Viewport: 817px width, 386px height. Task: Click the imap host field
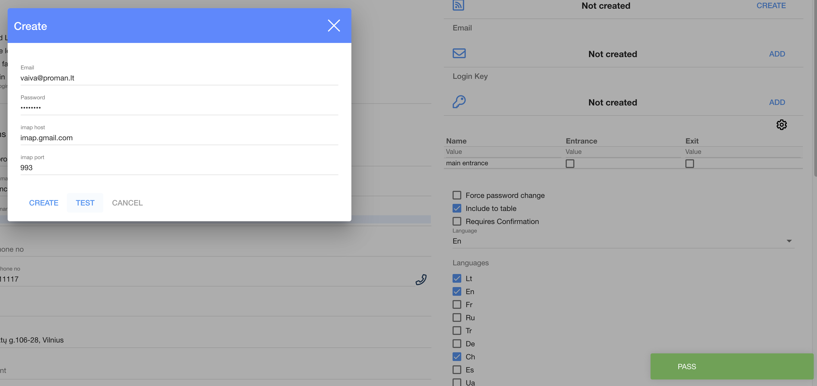click(179, 138)
